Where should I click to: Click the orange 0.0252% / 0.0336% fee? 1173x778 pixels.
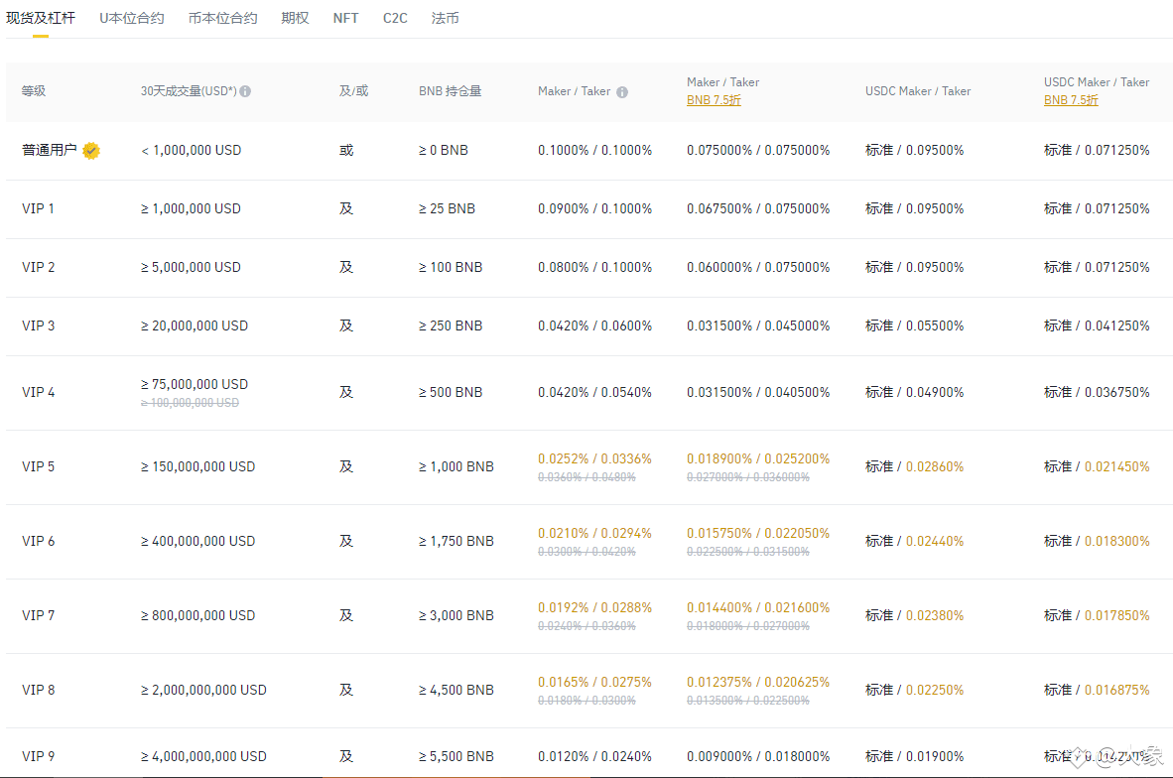pos(594,458)
